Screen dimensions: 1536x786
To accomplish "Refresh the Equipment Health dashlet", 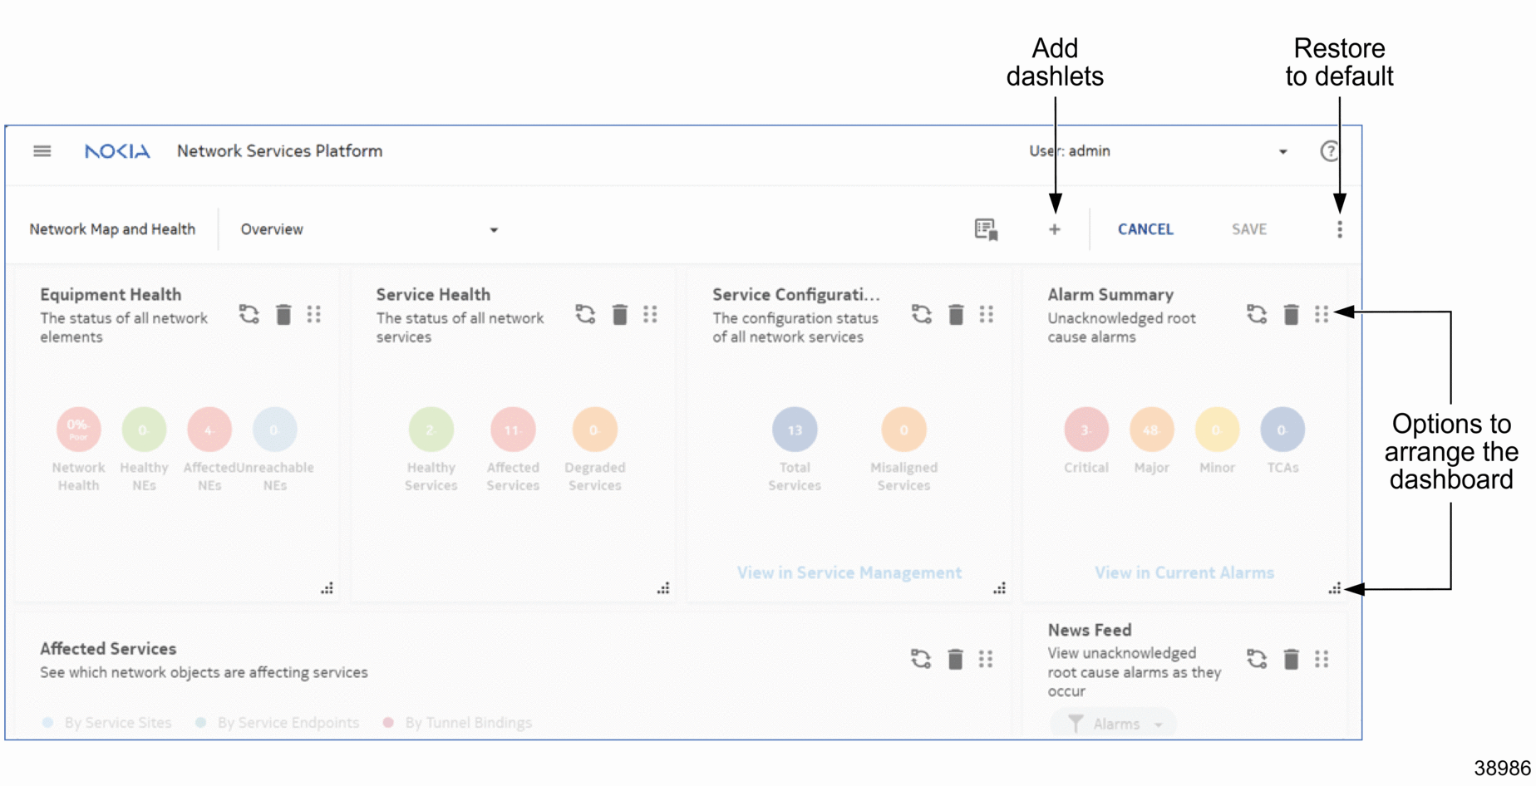I will tap(249, 315).
